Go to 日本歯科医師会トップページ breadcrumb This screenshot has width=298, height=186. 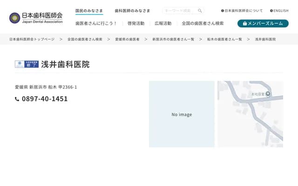click(x=32, y=40)
